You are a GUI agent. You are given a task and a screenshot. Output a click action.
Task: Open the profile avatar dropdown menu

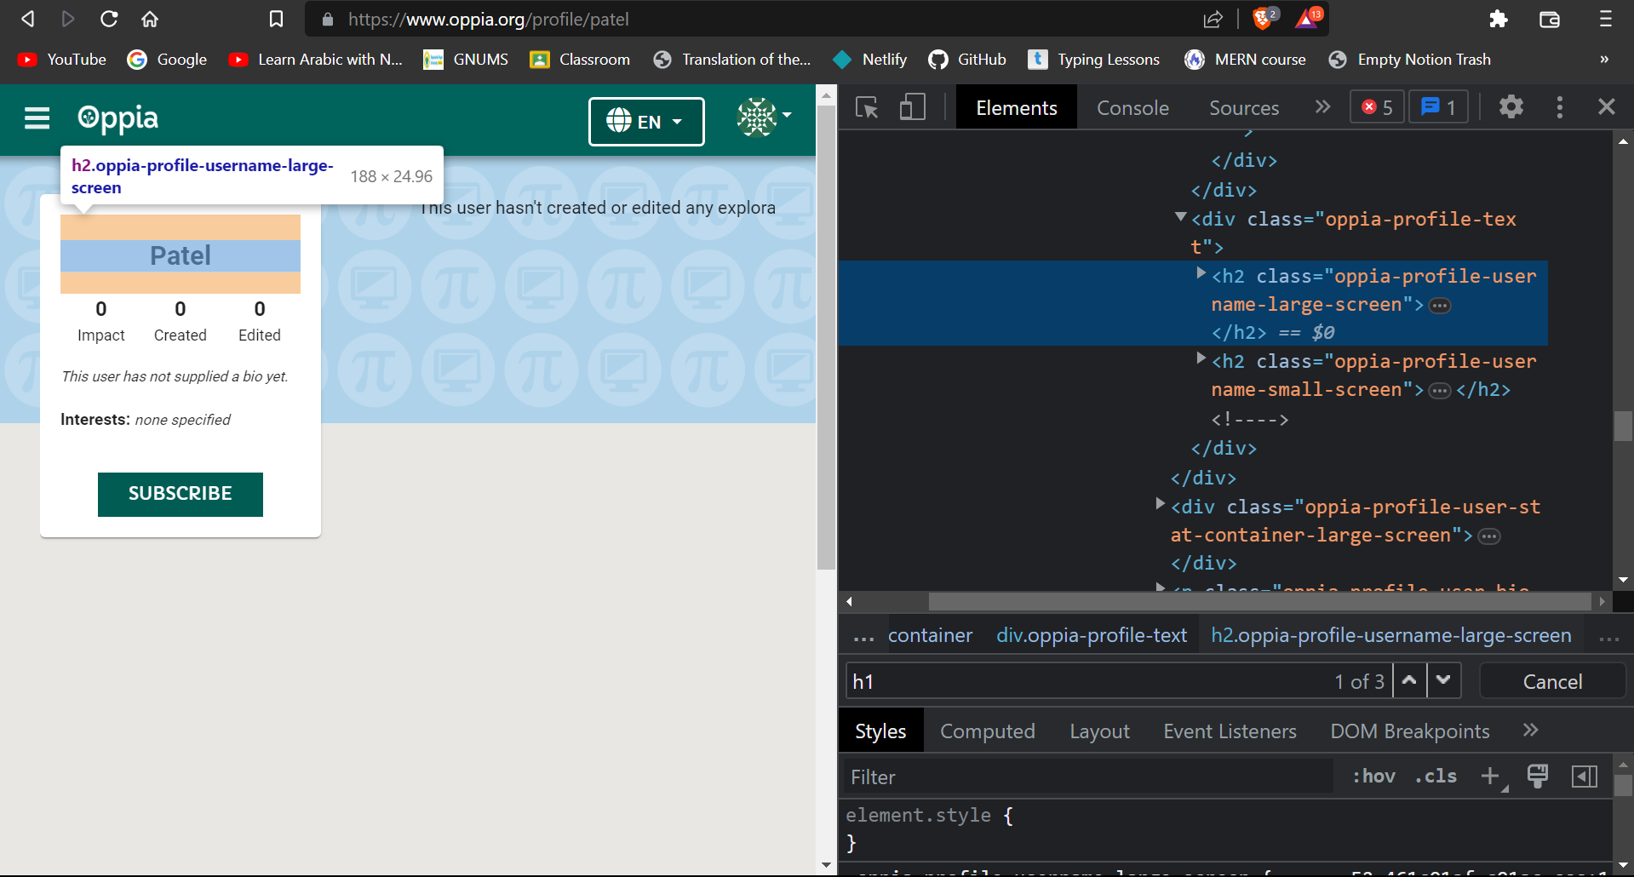click(x=762, y=119)
